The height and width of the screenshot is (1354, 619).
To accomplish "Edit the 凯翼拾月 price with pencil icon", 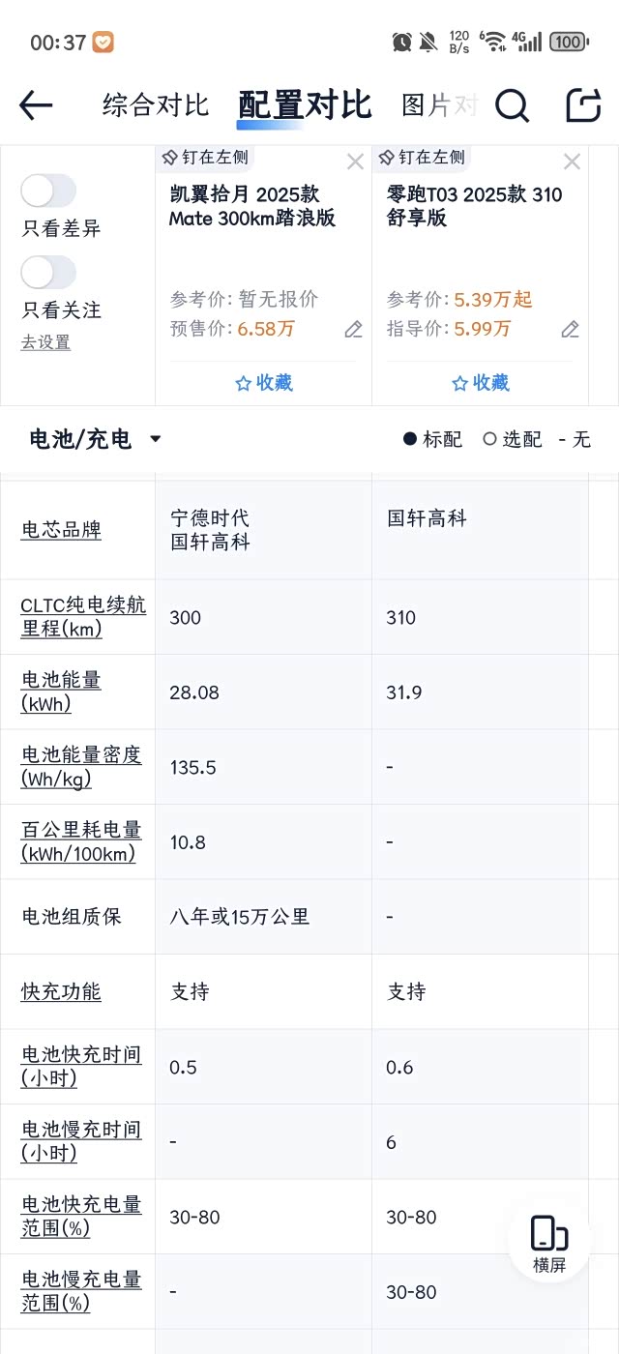I will tap(353, 330).
